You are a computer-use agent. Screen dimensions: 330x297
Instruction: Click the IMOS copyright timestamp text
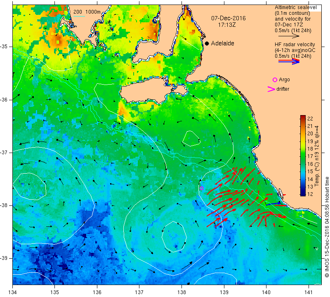[327, 227]
